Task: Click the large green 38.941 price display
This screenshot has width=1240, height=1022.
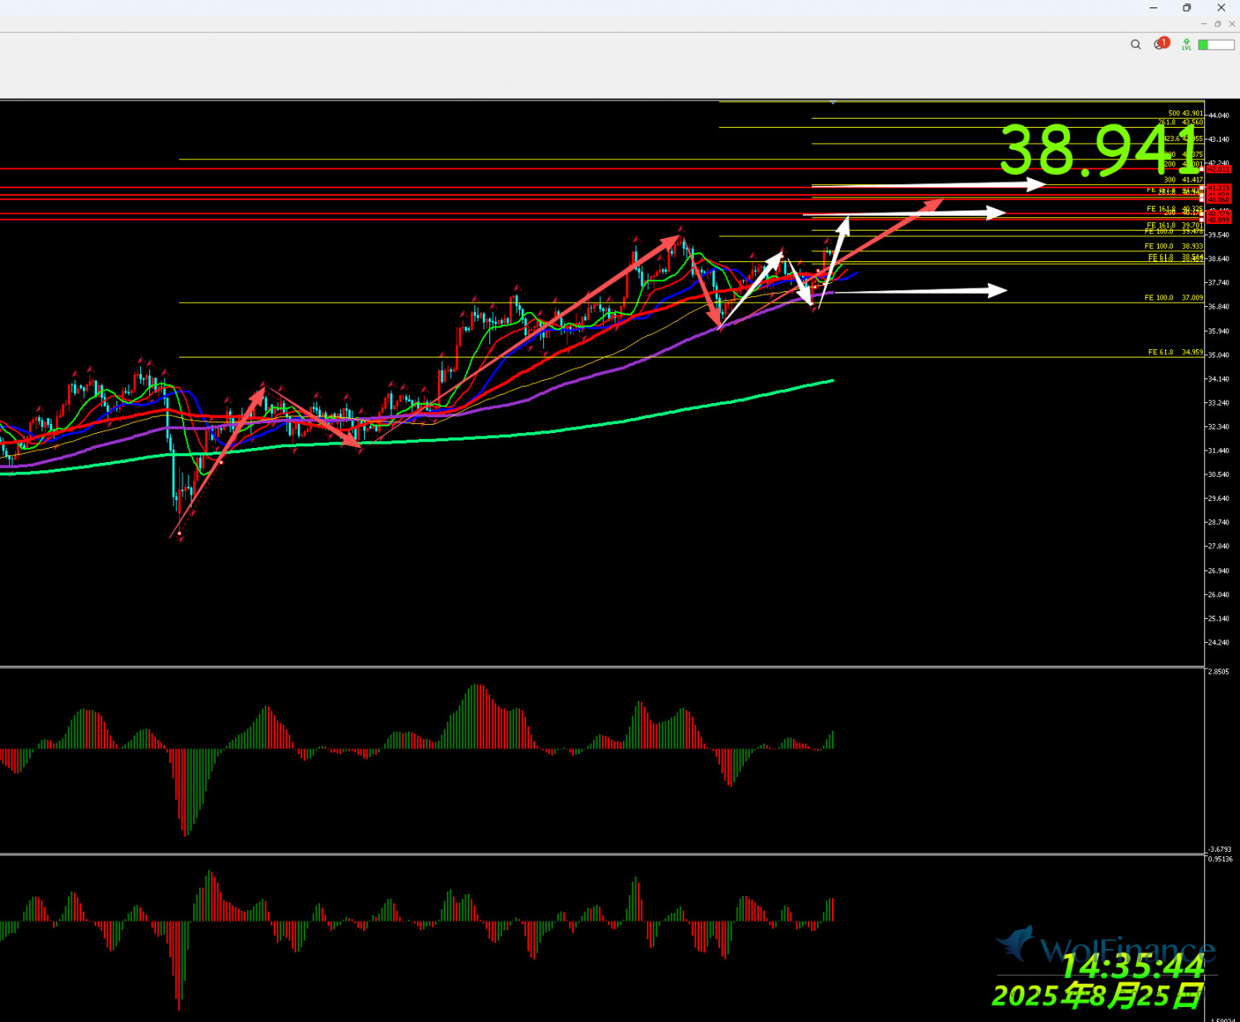Action: point(1099,150)
